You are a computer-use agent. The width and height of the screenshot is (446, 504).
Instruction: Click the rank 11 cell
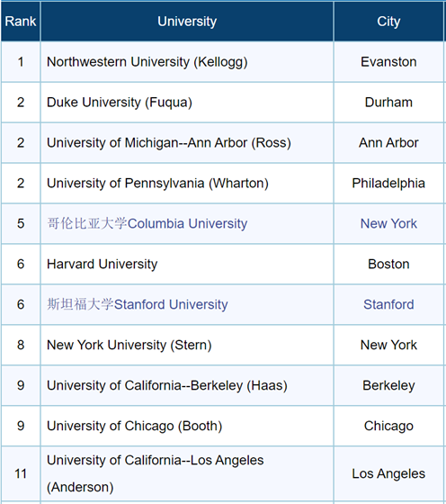click(21, 473)
